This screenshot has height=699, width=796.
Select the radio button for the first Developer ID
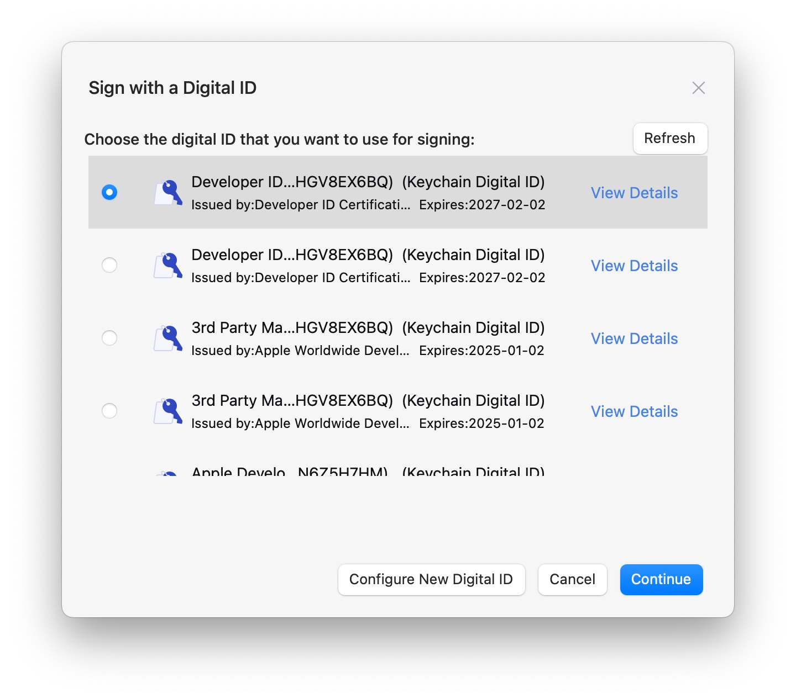[x=109, y=193]
